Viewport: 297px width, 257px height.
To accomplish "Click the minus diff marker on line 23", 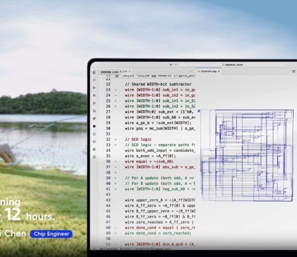I will [116, 90].
